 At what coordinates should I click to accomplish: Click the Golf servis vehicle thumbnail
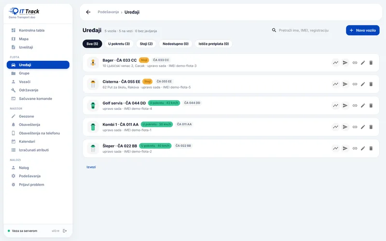click(x=93, y=106)
